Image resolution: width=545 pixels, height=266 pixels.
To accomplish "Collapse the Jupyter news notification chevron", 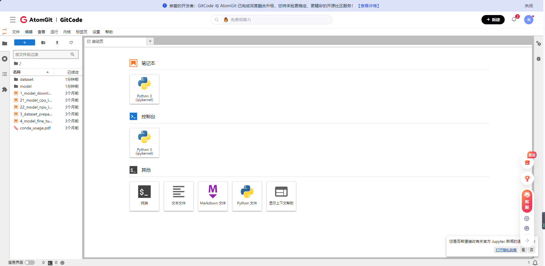I will (x=535, y=241).
